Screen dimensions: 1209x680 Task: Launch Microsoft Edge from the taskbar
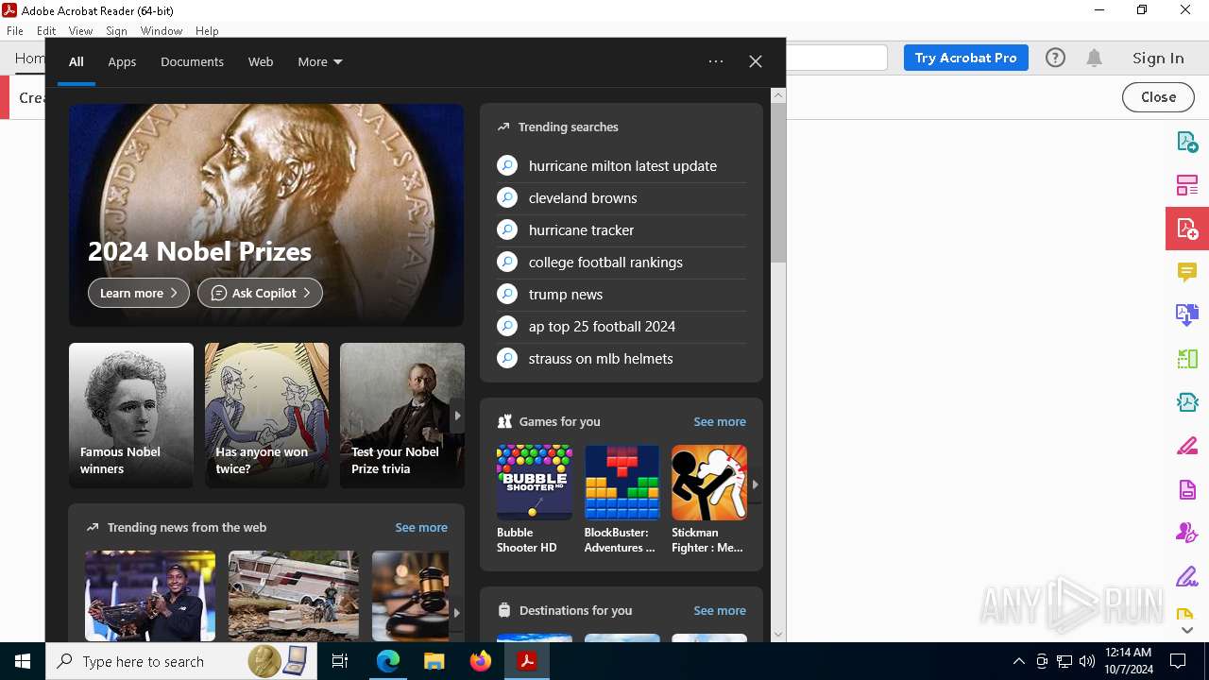pos(388,661)
